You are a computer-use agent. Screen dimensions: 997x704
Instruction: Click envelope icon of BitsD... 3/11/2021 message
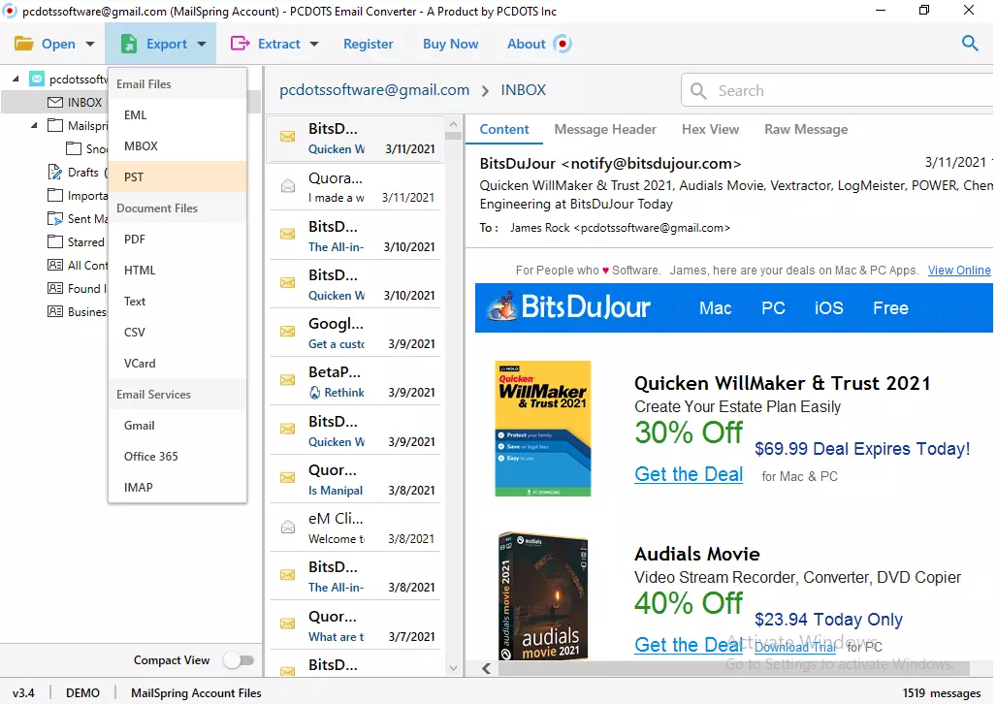287,136
